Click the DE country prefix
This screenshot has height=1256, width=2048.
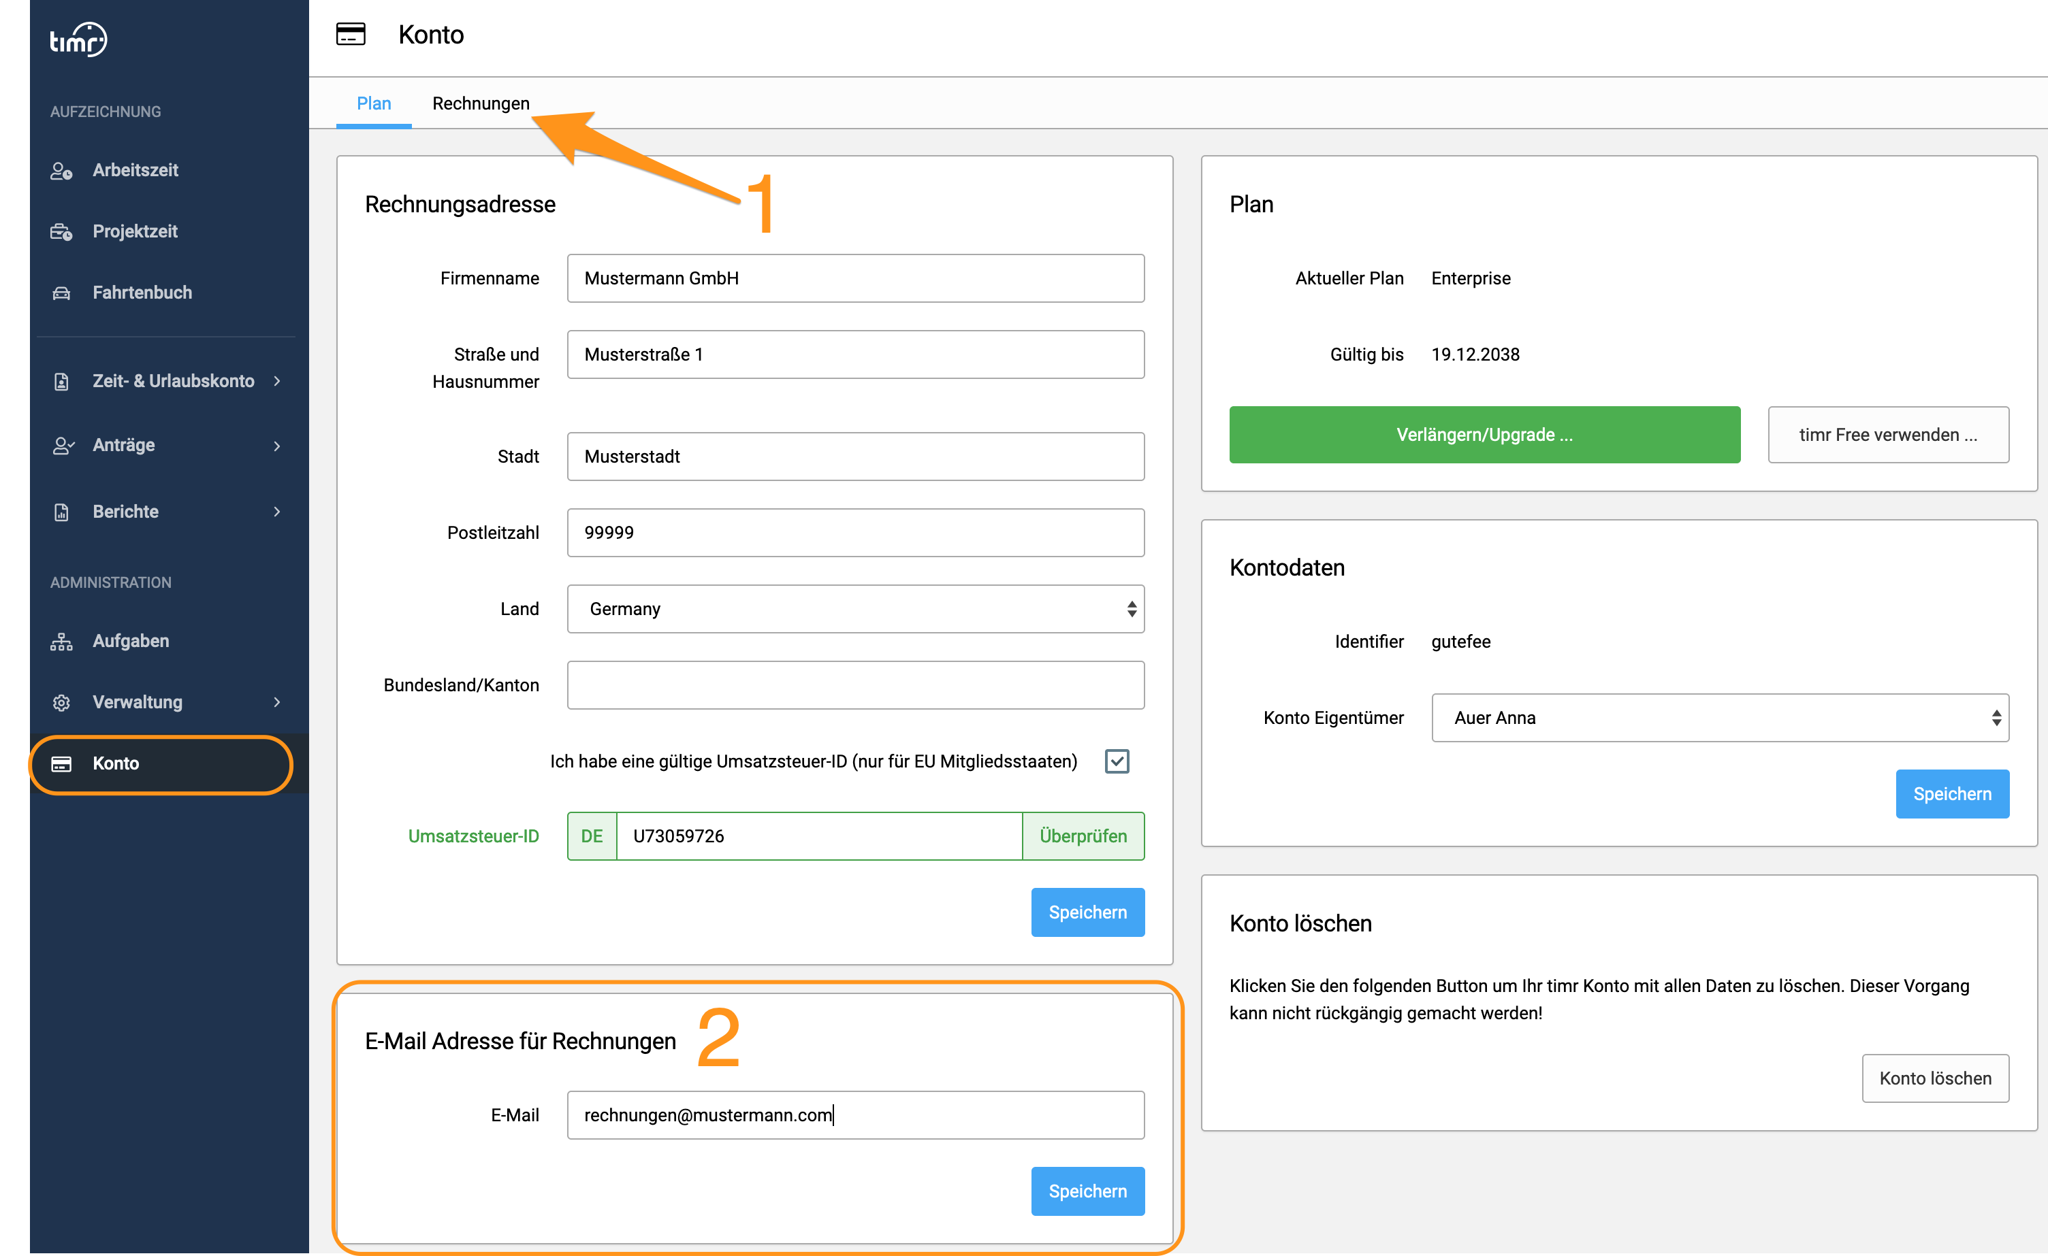point(592,836)
